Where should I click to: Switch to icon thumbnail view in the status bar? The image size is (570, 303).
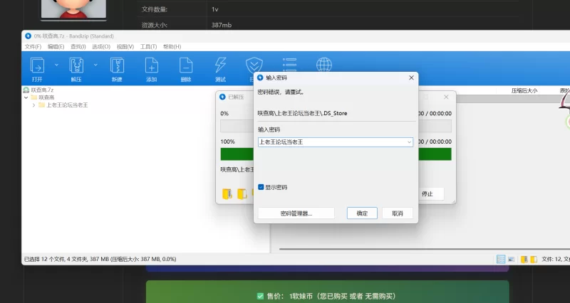(x=511, y=259)
